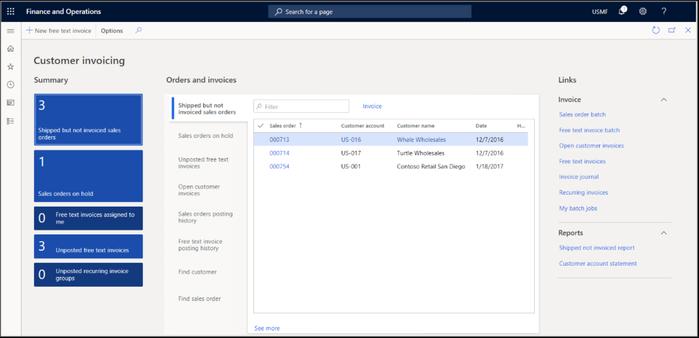
Task: Open Sales orders on hold tile
Action: click(x=88, y=176)
